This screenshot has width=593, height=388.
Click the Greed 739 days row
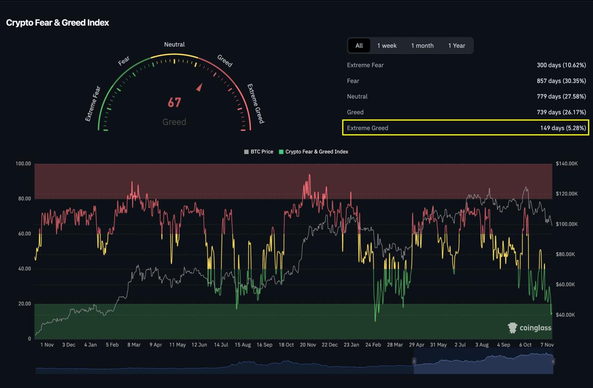click(466, 112)
